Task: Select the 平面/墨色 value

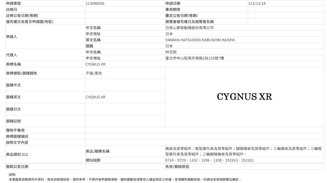Action: [94, 73]
